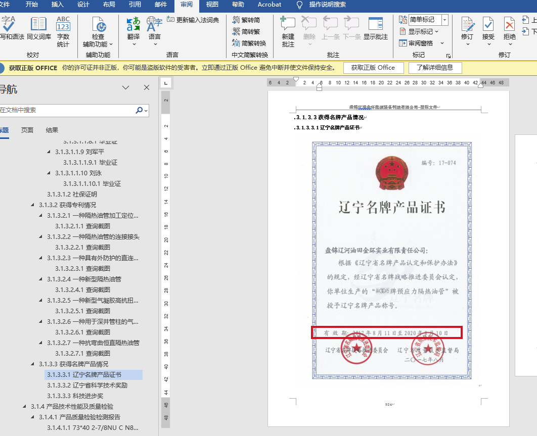
Task: Click Update IME Dictionary (更新输入法词典)
Action: [x=193, y=20]
